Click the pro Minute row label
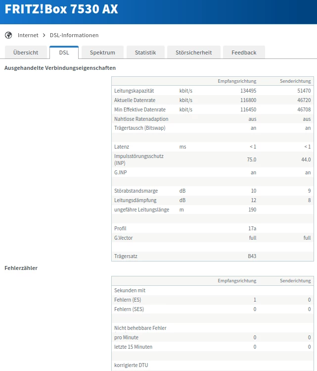The image size is (317, 371). point(127,337)
